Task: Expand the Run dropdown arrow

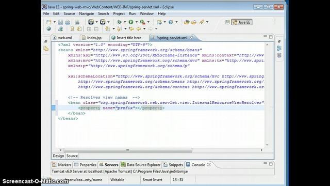Action: 136,22
